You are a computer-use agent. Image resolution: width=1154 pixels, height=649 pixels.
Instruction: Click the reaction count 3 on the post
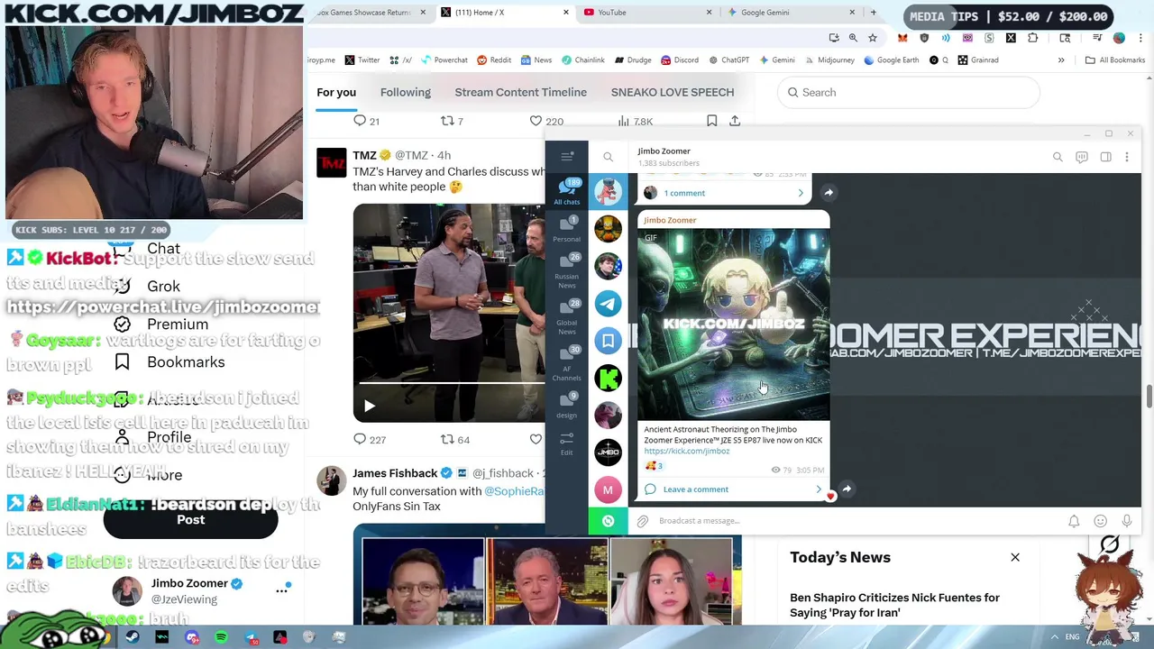655,466
